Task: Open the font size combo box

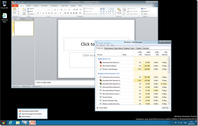Action: click(x=51, y=10)
